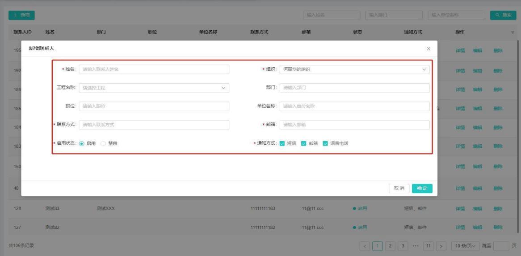Click the table column filter icon
Screen dimensions: 521x256
513,33
